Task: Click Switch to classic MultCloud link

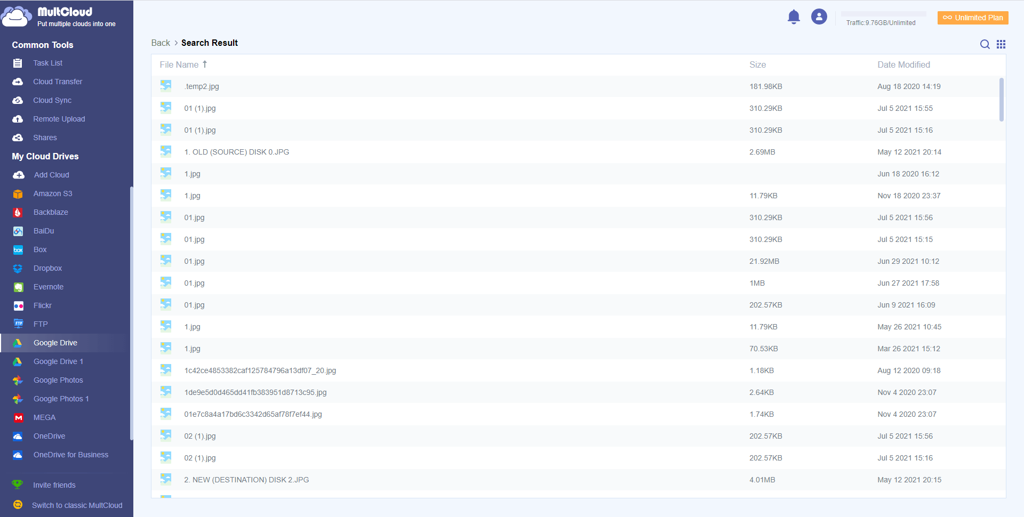Action: 77,505
